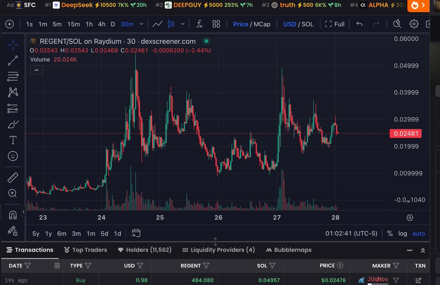Collapse the indicator legend chevron

click(x=36, y=70)
